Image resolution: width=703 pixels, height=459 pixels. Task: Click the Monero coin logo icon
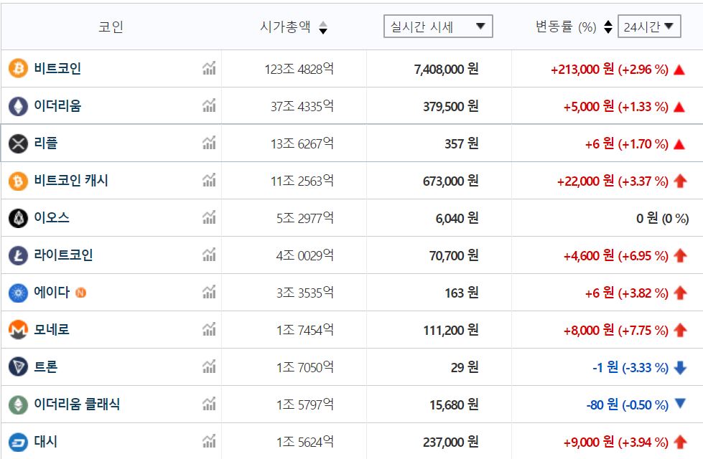tap(18, 330)
